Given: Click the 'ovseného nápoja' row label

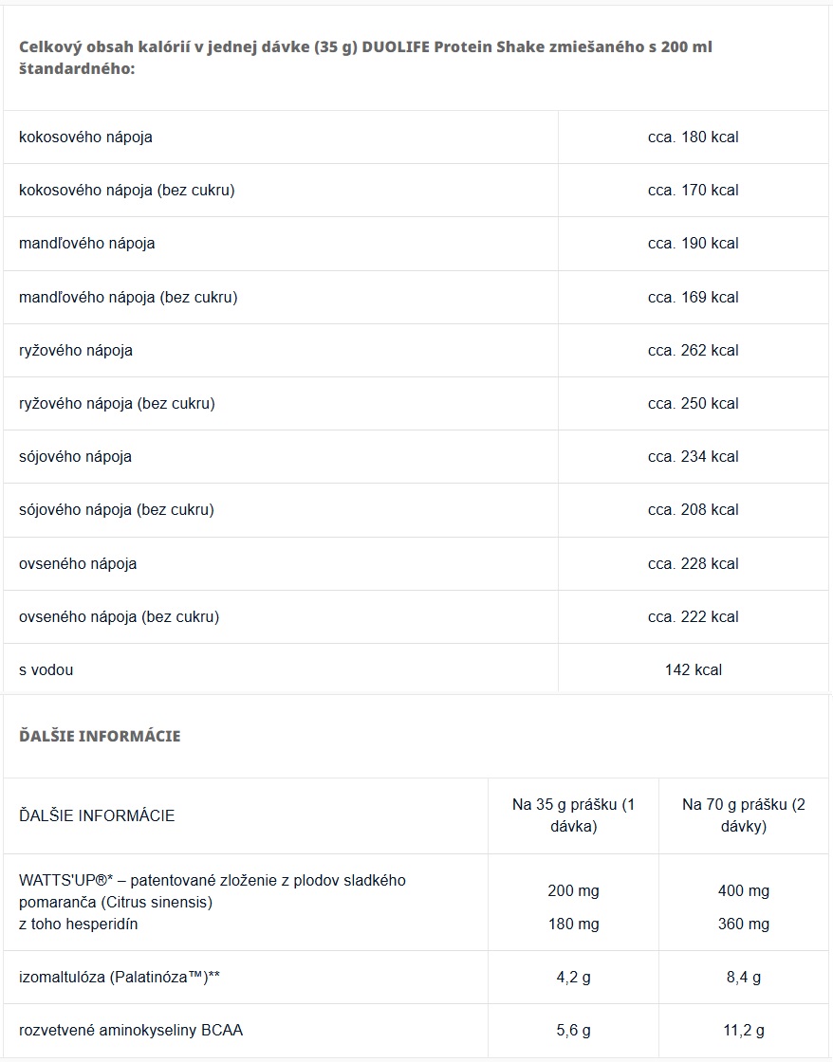Looking at the screenshot, I should tap(78, 563).
